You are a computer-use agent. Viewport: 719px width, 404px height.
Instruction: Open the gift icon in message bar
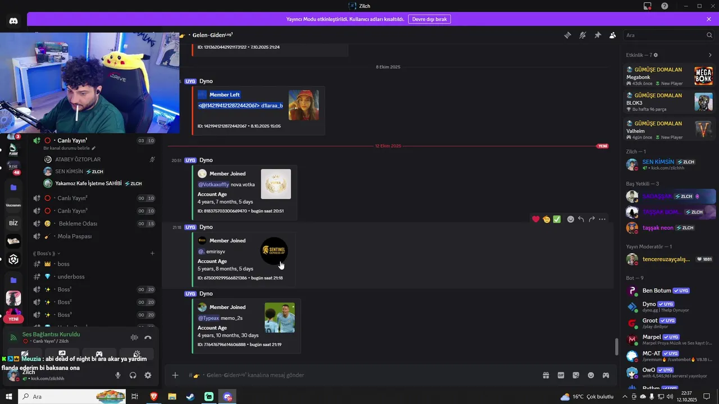545,375
